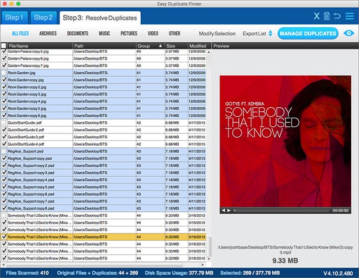
Task: Tick the select-all checkbox in table header
Action: (x=4, y=46)
